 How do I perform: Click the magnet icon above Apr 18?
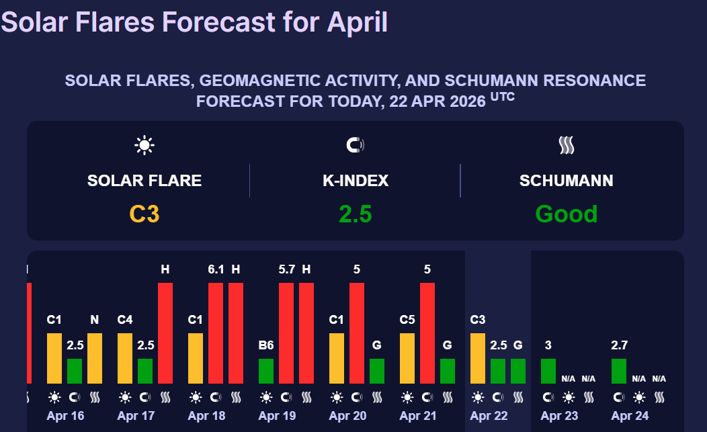[216, 396]
